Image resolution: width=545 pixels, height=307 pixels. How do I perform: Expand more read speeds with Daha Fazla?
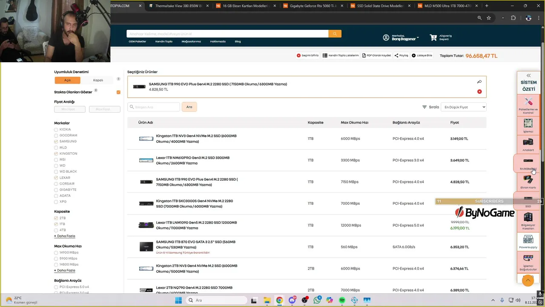(x=65, y=270)
